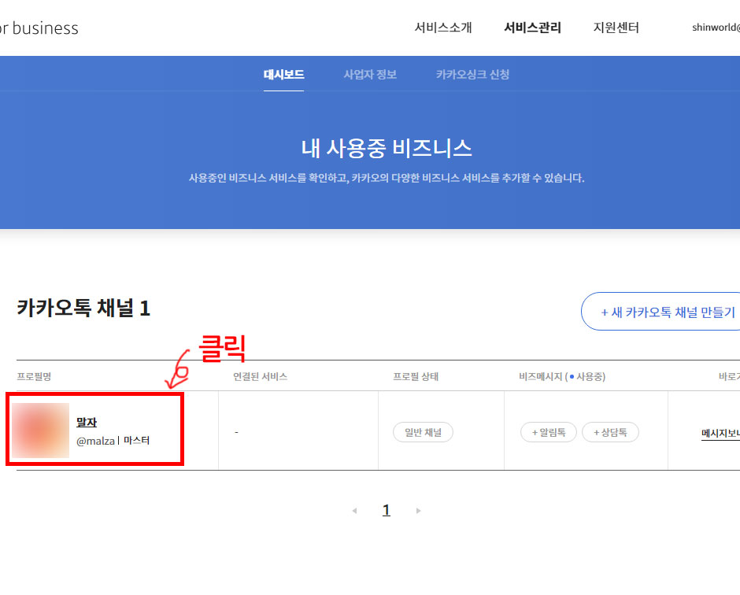This screenshot has height=595, width=740.
Task: Switch to the 사업자 정보 tab
Action: click(x=370, y=74)
